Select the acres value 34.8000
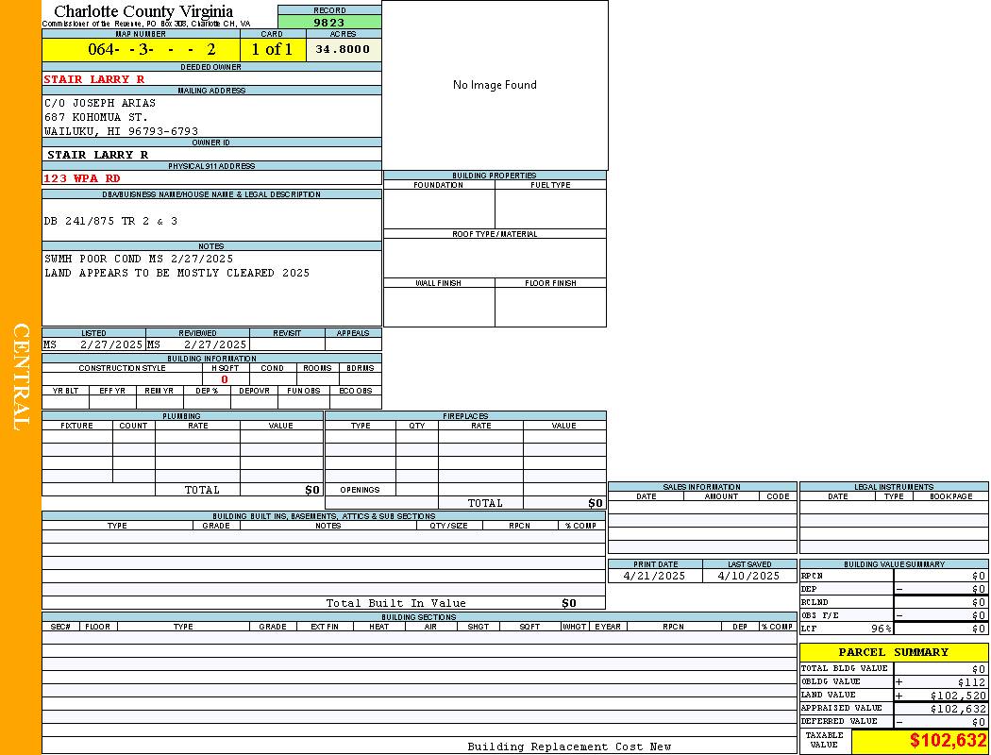 coord(343,49)
